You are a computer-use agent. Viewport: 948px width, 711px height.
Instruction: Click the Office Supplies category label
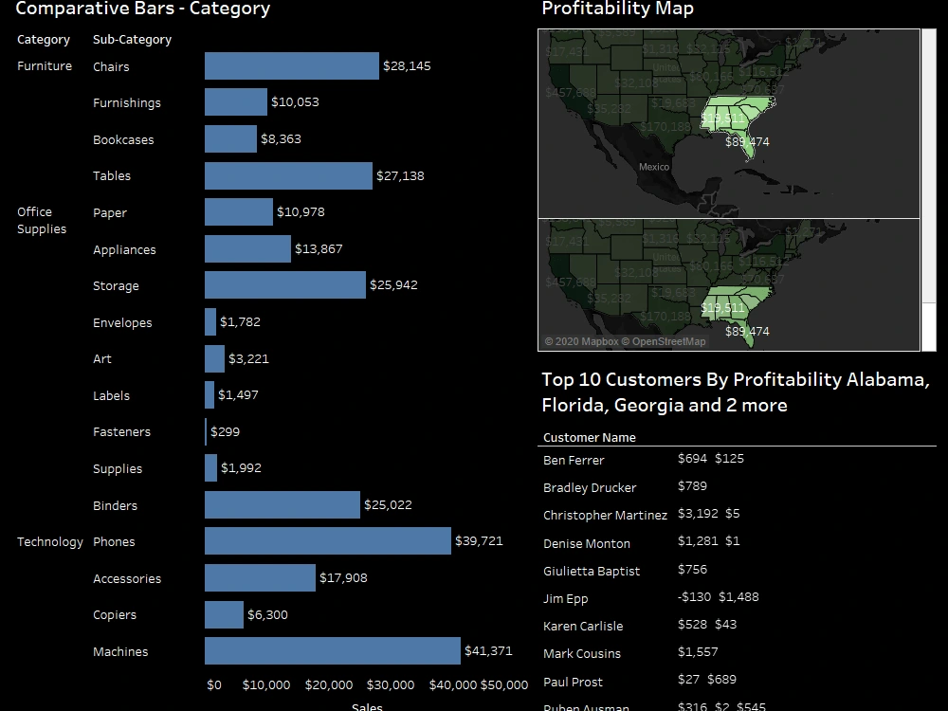pos(44,220)
